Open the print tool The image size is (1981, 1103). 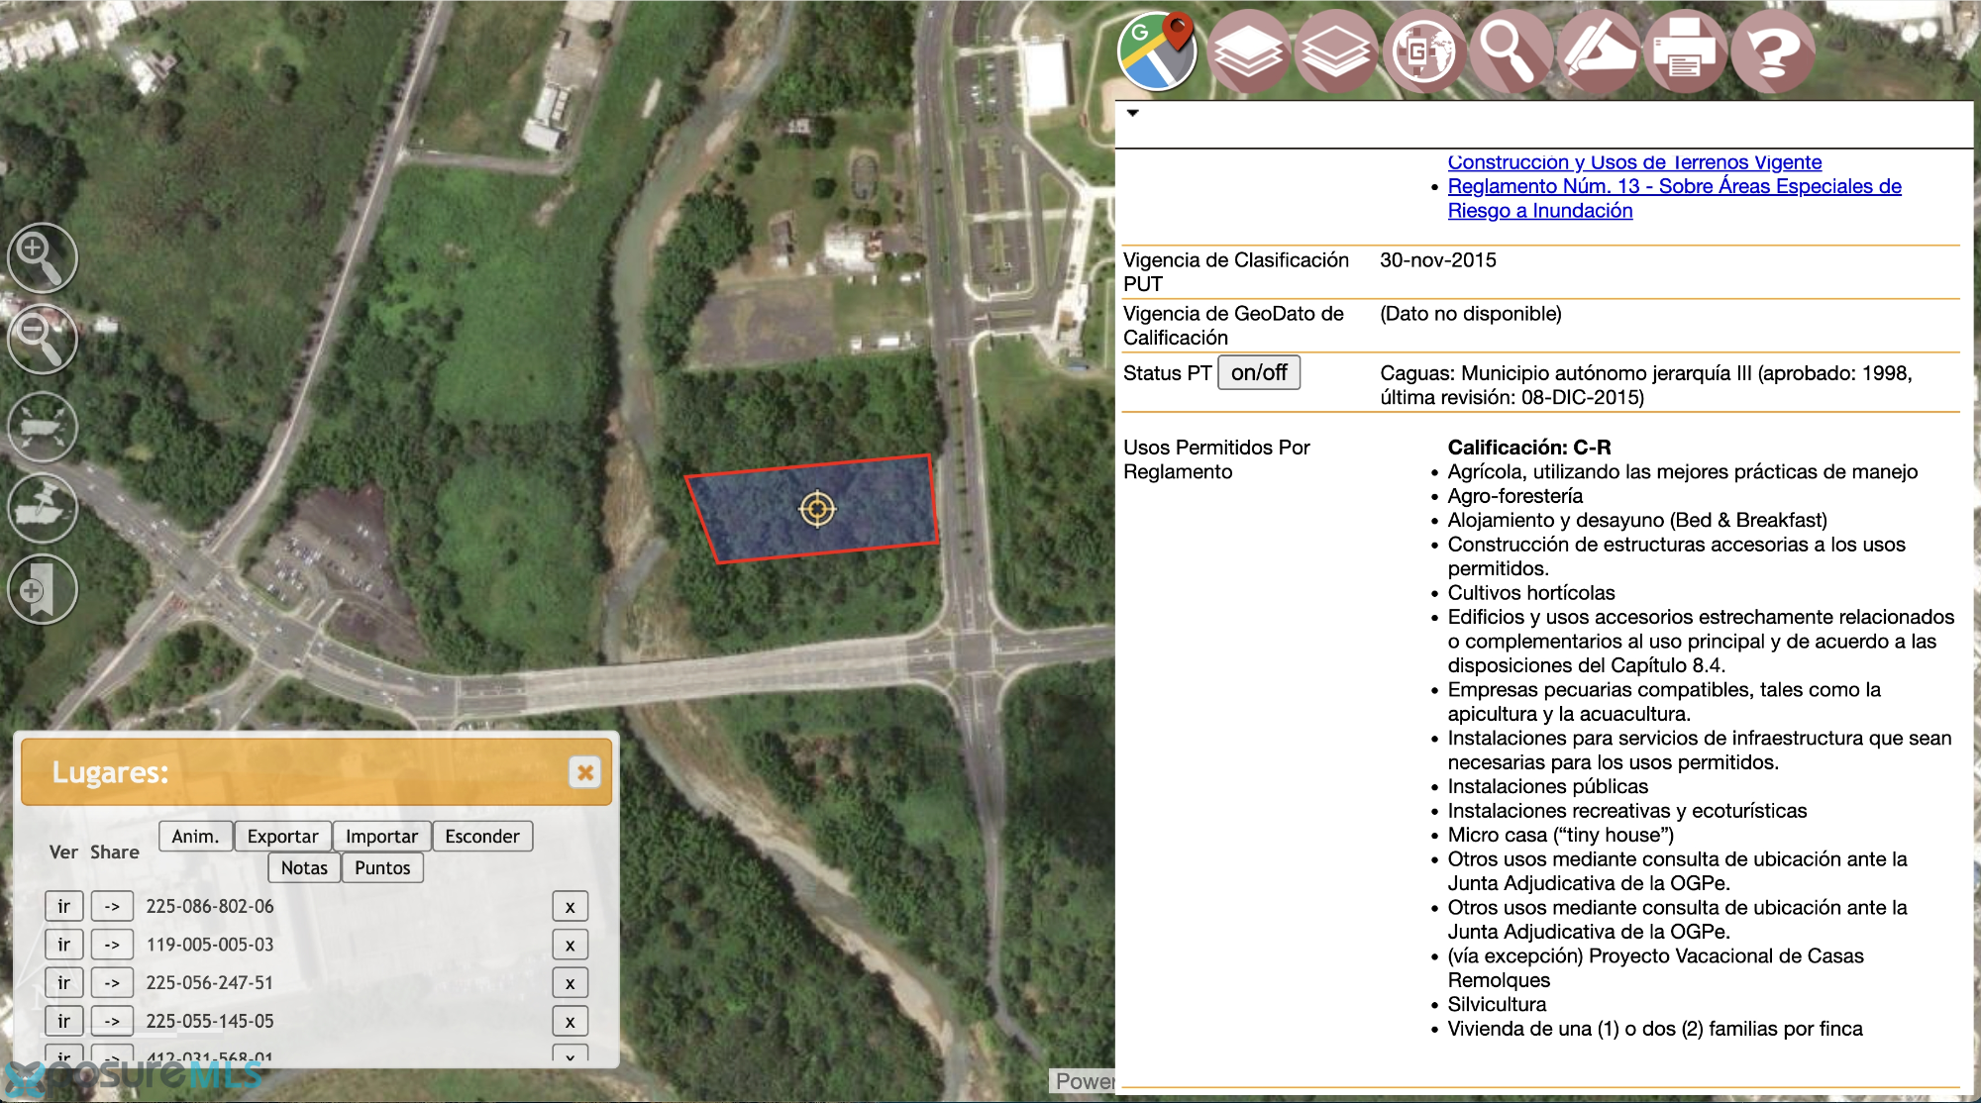pyautogui.click(x=1685, y=51)
